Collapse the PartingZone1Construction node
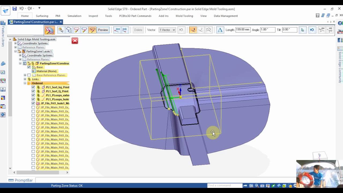343x193 pixels. click(x=20, y=63)
